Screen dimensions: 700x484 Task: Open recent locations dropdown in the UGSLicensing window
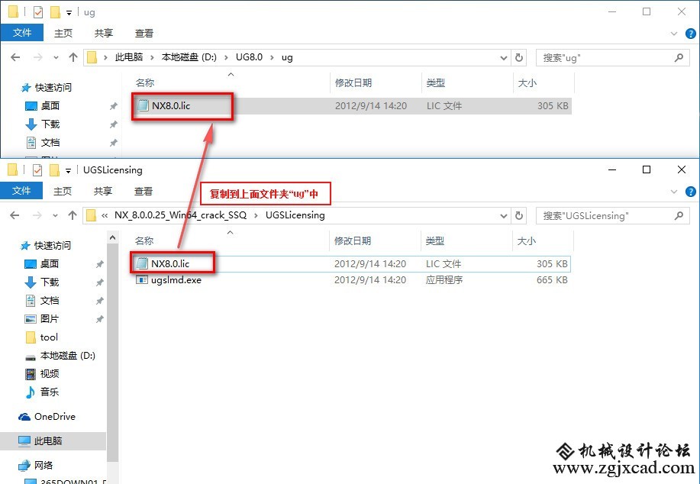click(x=55, y=215)
